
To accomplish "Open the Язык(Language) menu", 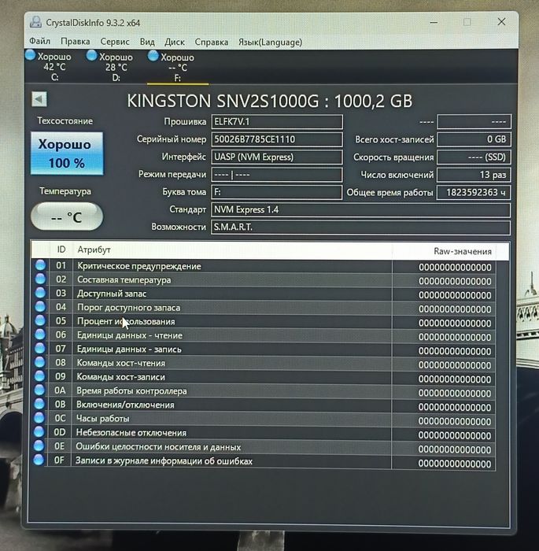I will pyautogui.click(x=270, y=43).
